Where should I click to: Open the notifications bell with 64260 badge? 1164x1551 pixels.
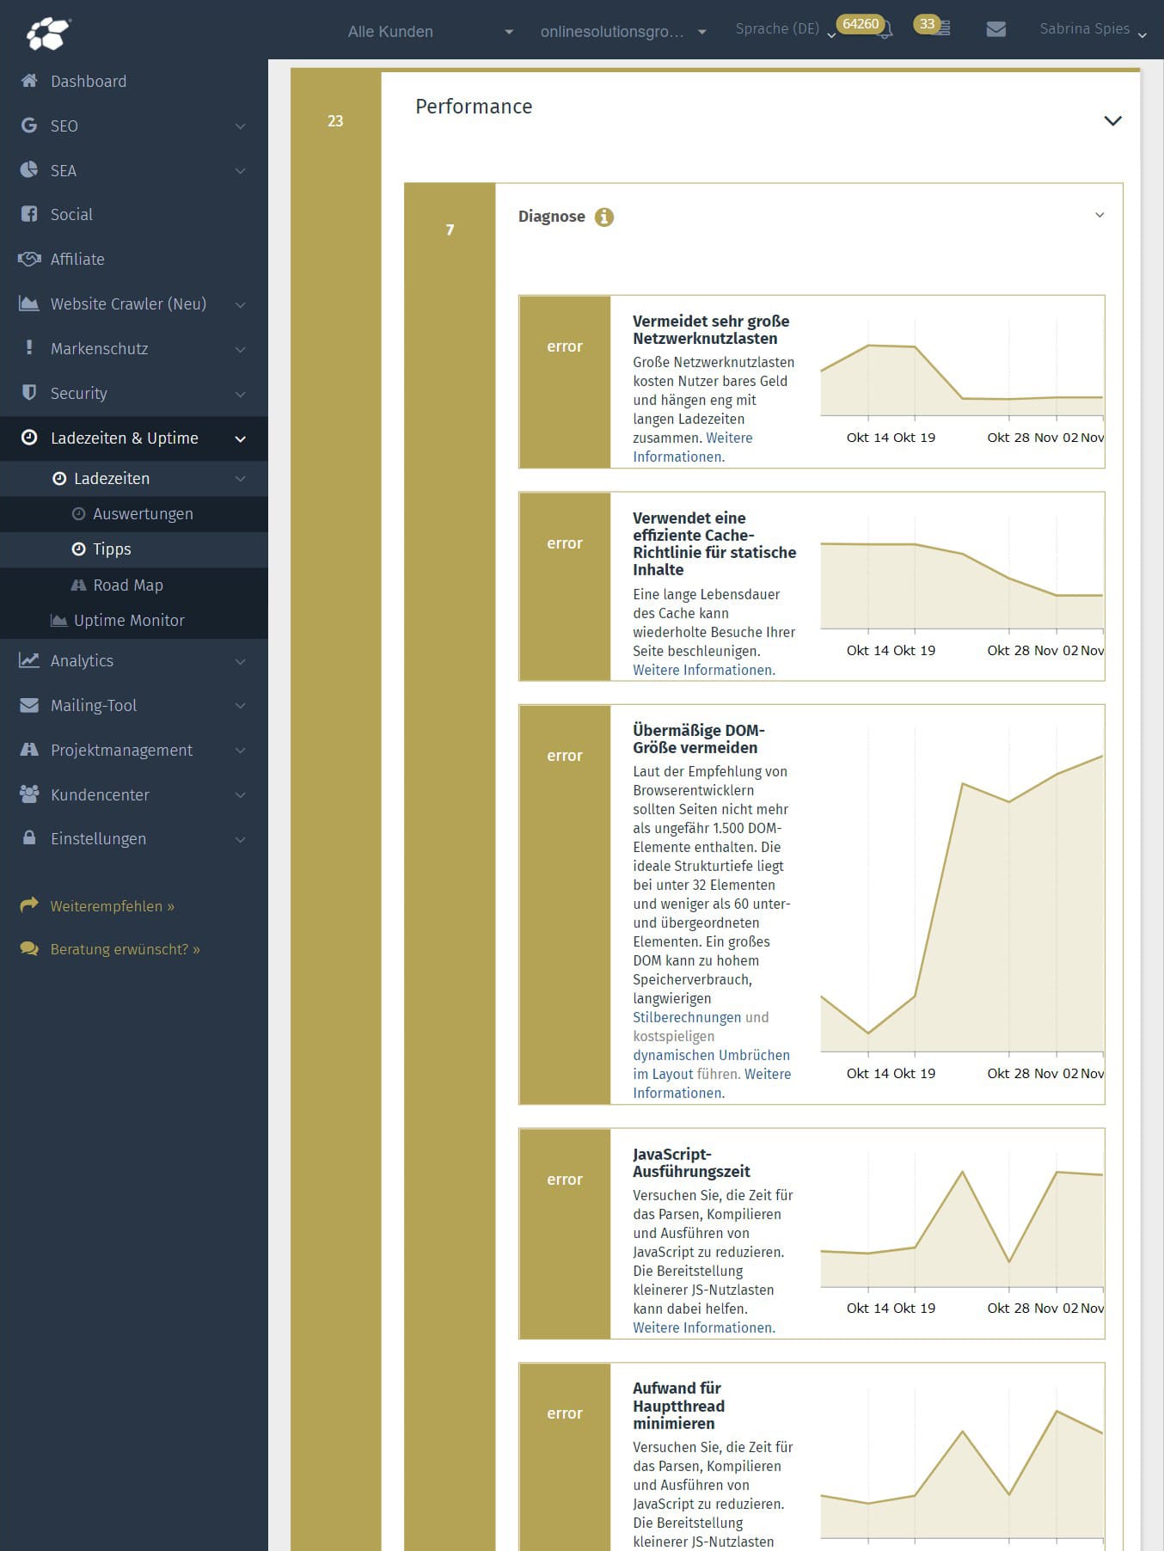(885, 31)
